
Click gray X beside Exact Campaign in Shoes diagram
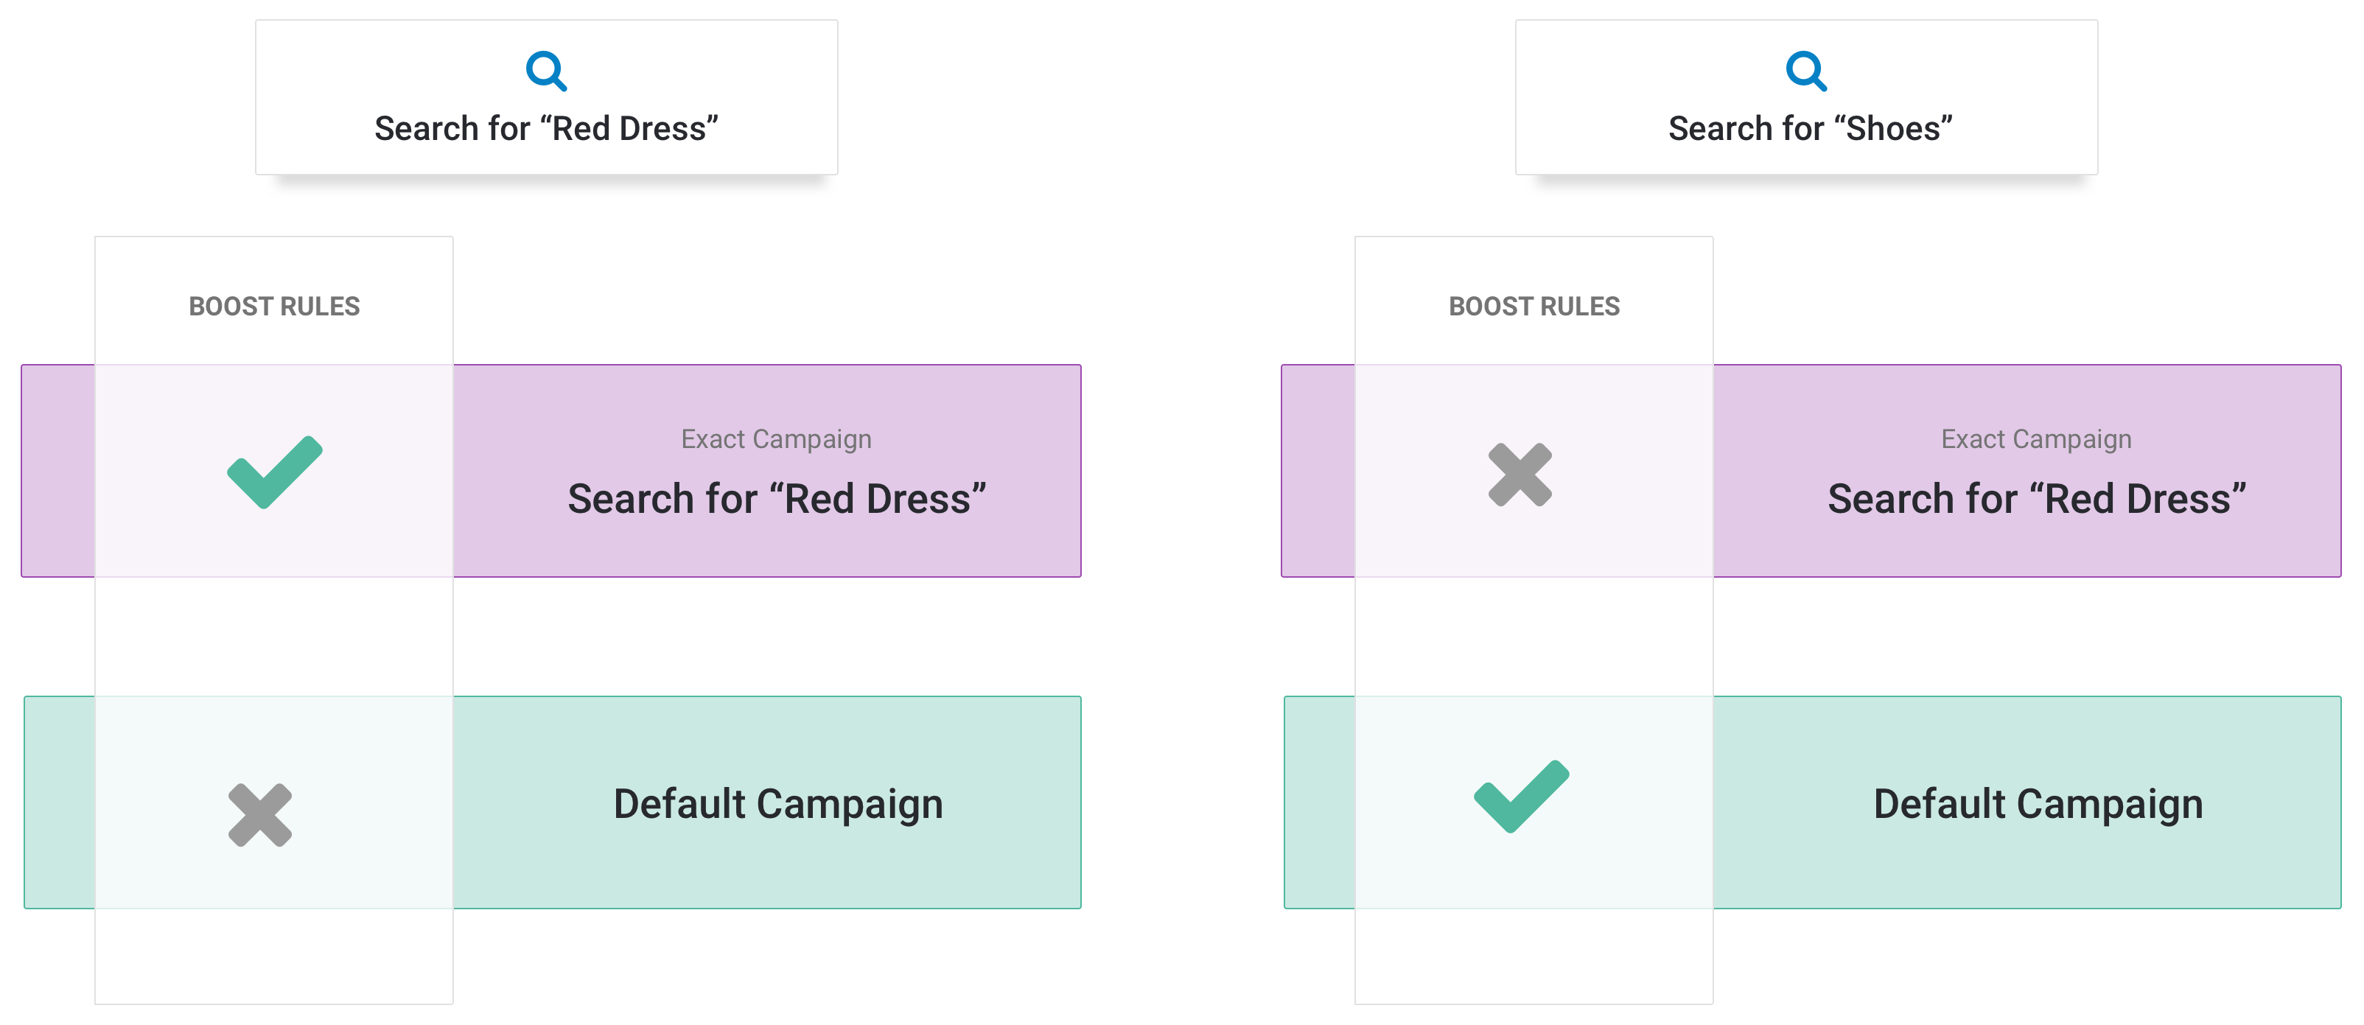point(1520,475)
